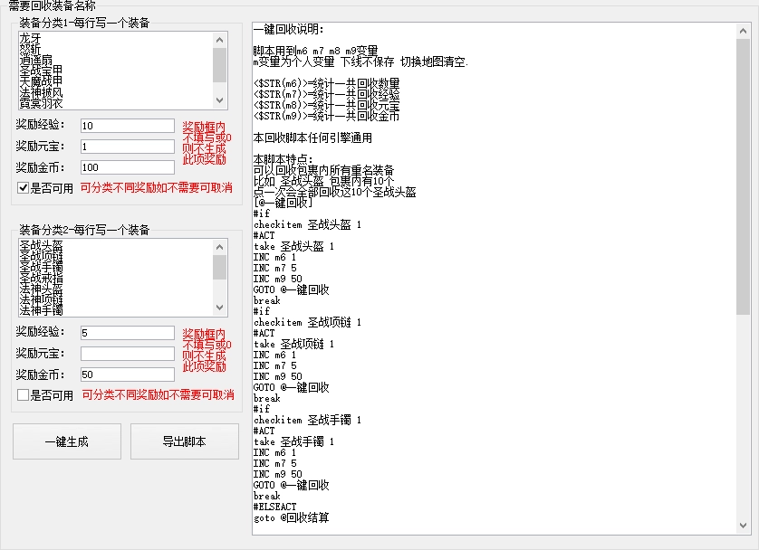Click the category 1 list scroll-down arrow
The height and width of the screenshot is (550, 759).
pos(219,100)
